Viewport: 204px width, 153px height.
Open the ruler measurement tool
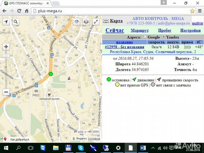coord(96,132)
